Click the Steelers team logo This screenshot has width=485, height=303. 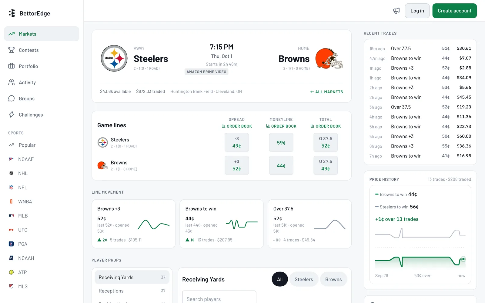(x=114, y=58)
